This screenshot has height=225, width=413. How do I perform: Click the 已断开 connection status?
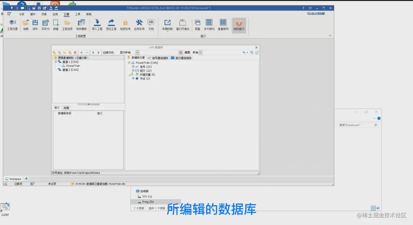(x=19, y=184)
